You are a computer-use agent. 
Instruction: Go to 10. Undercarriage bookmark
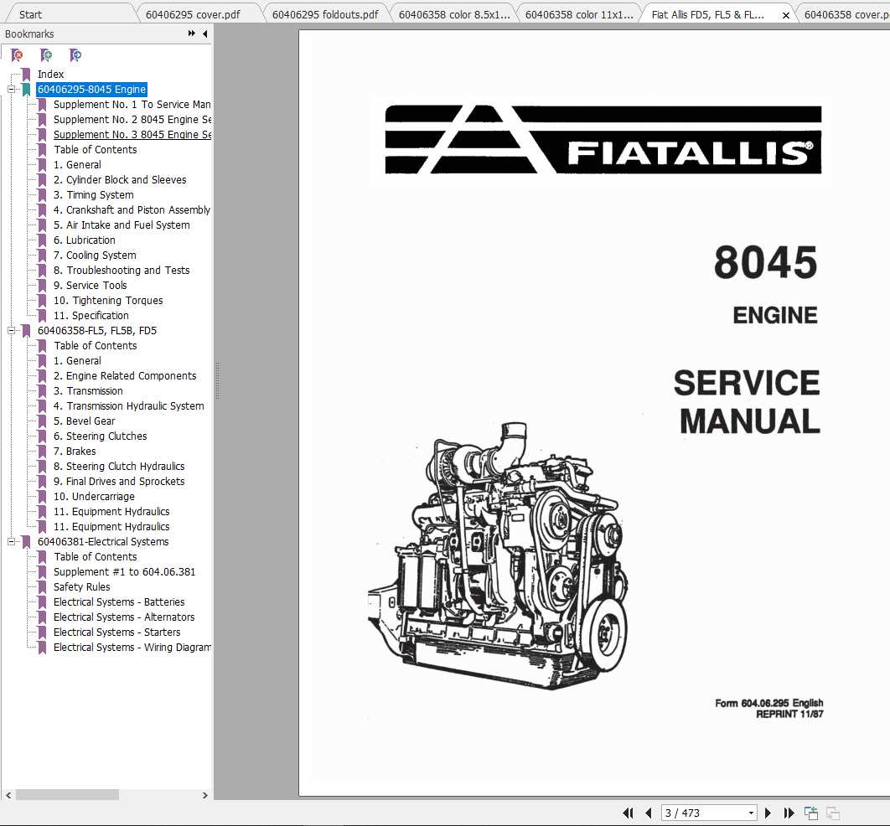[x=94, y=497]
